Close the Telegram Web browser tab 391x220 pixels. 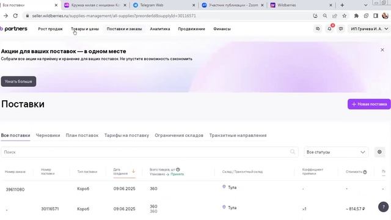point(194,5)
